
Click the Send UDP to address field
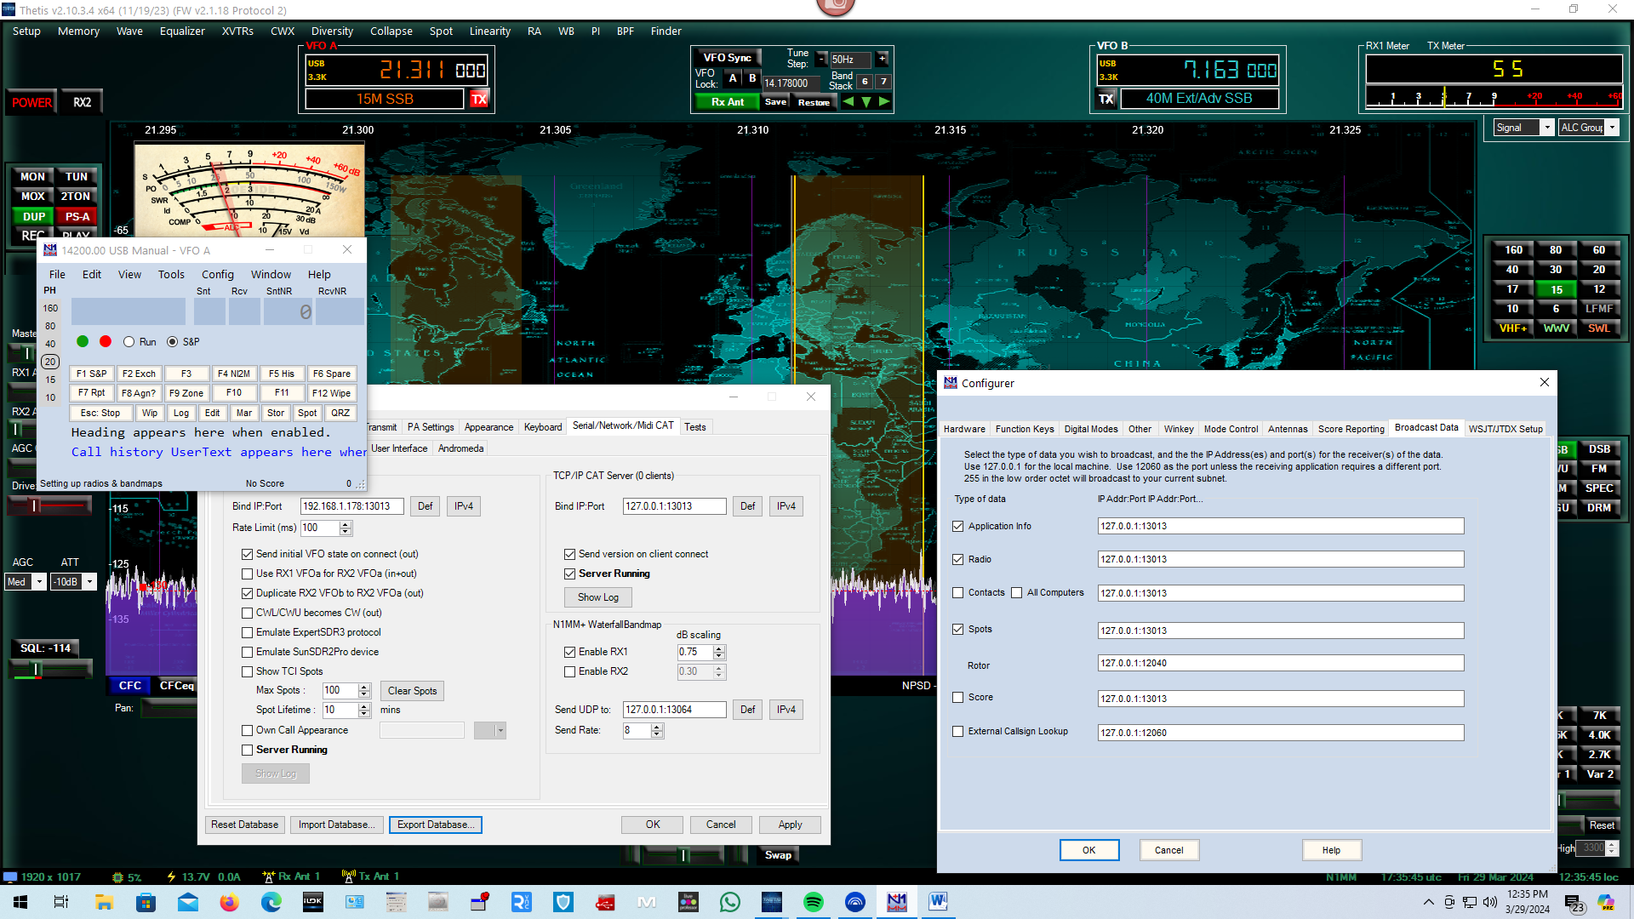[x=674, y=710]
